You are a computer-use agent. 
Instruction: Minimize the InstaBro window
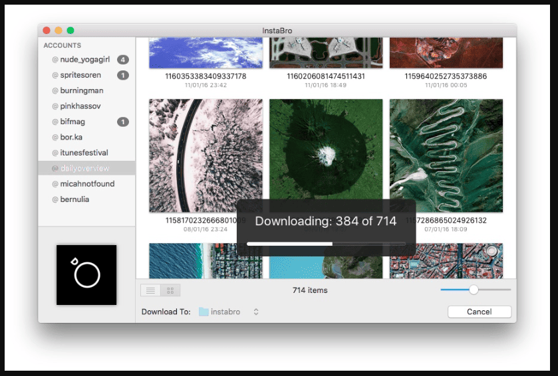click(59, 31)
